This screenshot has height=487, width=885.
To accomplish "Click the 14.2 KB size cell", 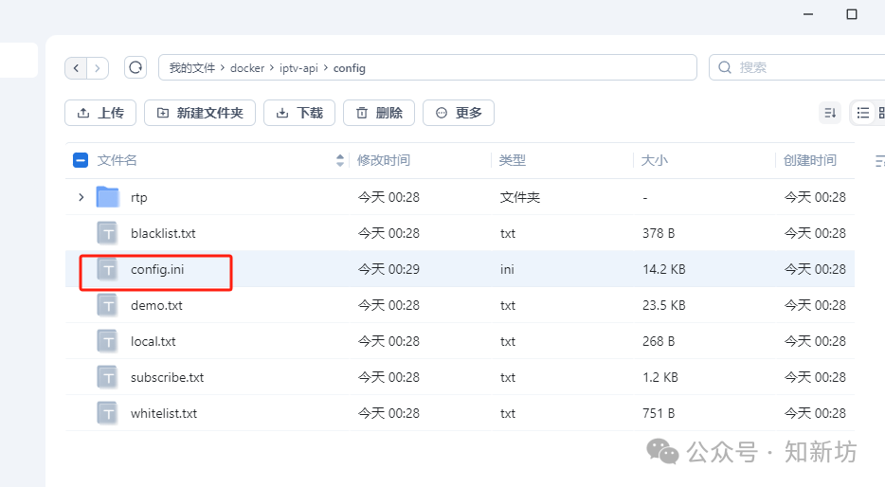I will [x=663, y=269].
